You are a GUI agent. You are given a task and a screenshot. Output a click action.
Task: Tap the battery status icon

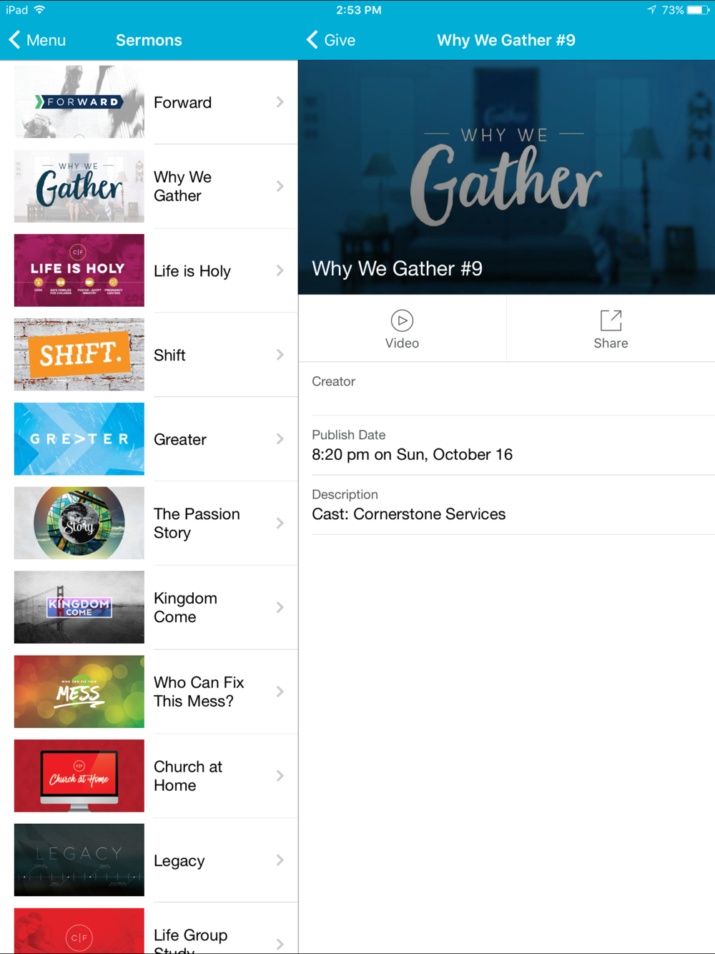(699, 10)
